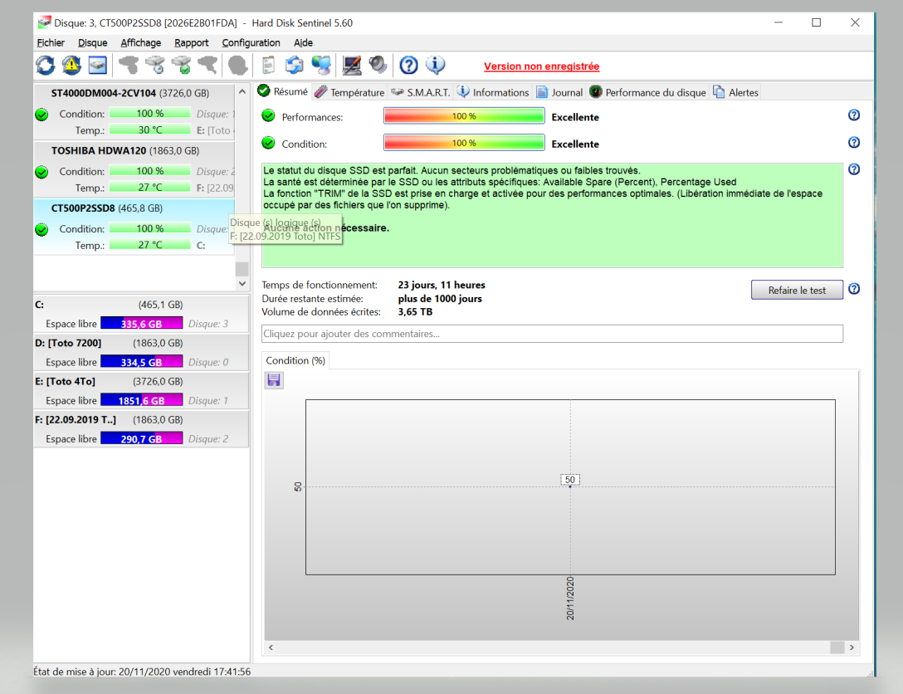Image resolution: width=903 pixels, height=694 pixels.
Task: Click the chart scroll right arrow
Action: point(852,648)
